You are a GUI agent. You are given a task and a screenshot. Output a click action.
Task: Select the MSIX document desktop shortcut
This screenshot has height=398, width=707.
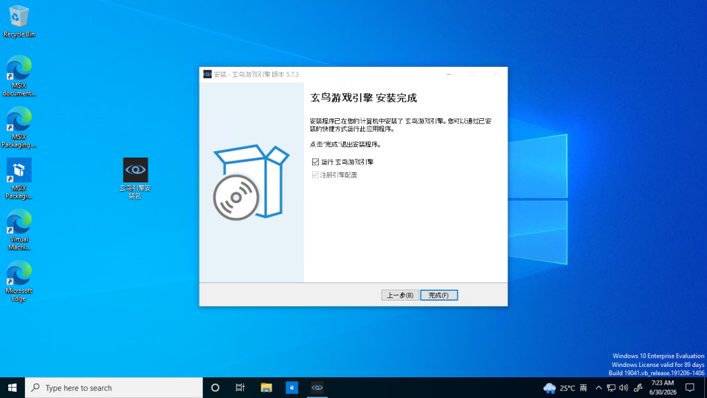[x=19, y=75]
